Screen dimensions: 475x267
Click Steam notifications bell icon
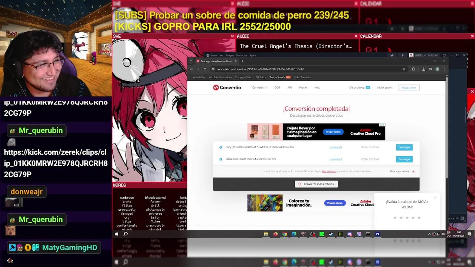[x=402, y=55]
